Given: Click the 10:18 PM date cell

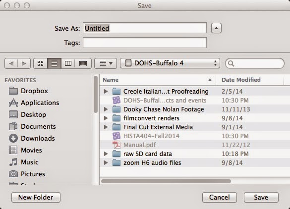Looking at the screenshot, I should (235, 154).
